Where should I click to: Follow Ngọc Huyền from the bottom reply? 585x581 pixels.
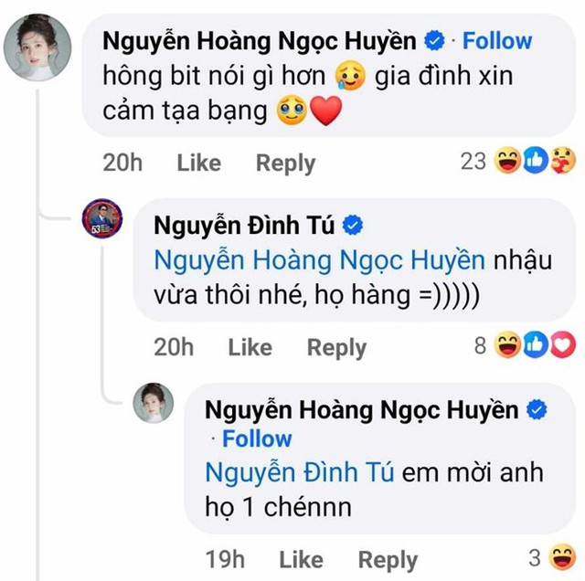pos(257,438)
